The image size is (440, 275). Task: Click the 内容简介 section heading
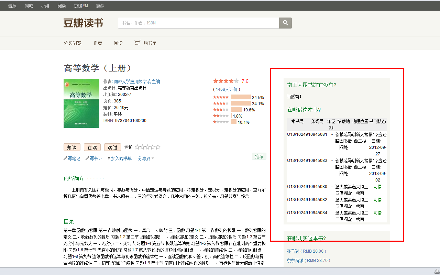pos(74,178)
